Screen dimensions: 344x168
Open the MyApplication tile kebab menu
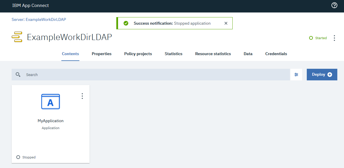tap(82, 96)
